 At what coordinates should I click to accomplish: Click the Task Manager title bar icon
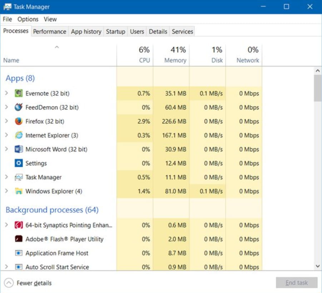click(8, 7)
